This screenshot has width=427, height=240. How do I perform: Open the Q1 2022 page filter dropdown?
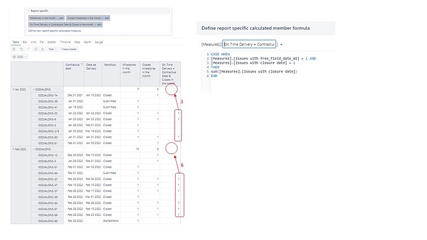coord(19,57)
